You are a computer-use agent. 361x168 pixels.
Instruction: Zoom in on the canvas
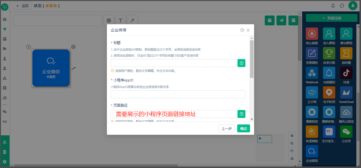(x=292, y=143)
